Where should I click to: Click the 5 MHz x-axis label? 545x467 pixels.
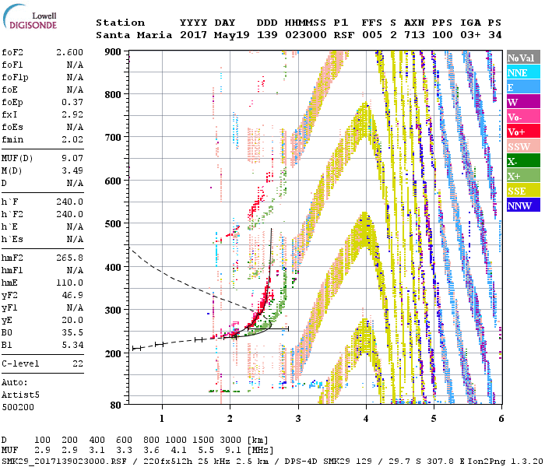(434, 419)
